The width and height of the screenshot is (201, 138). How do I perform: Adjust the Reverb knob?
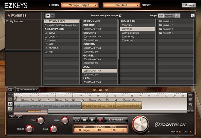[x=30, y=129]
